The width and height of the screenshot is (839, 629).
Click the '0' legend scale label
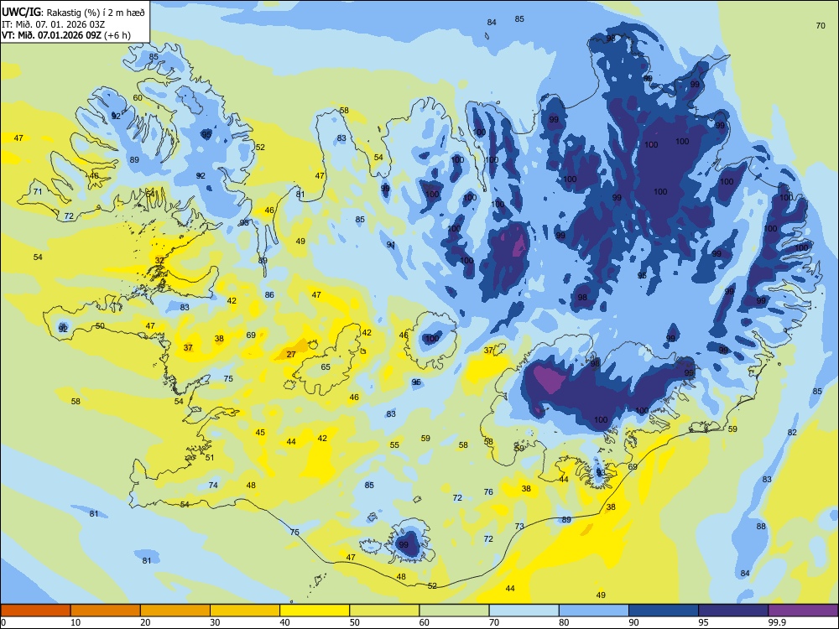tap(3, 622)
